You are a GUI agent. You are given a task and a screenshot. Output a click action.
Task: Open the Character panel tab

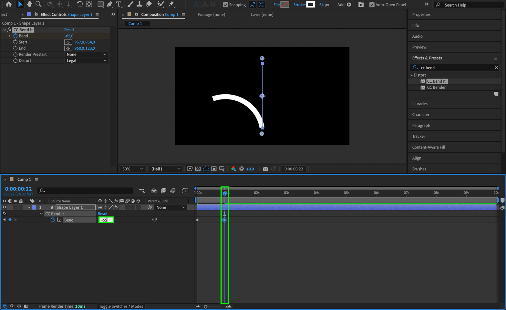[x=420, y=114]
